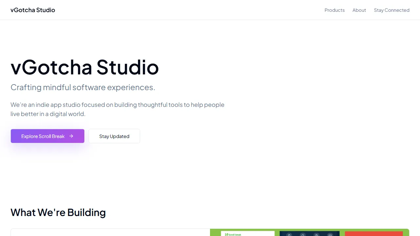Image resolution: width=420 pixels, height=236 pixels.
Task: Select the arrow icon inside Explore Scroll Break
Action: (71, 136)
